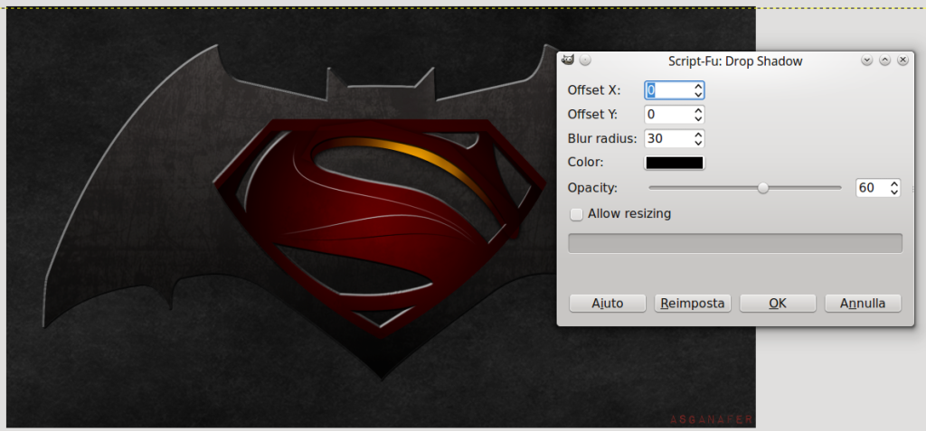Confirm the Drop Shadow with OK

pyautogui.click(x=778, y=304)
